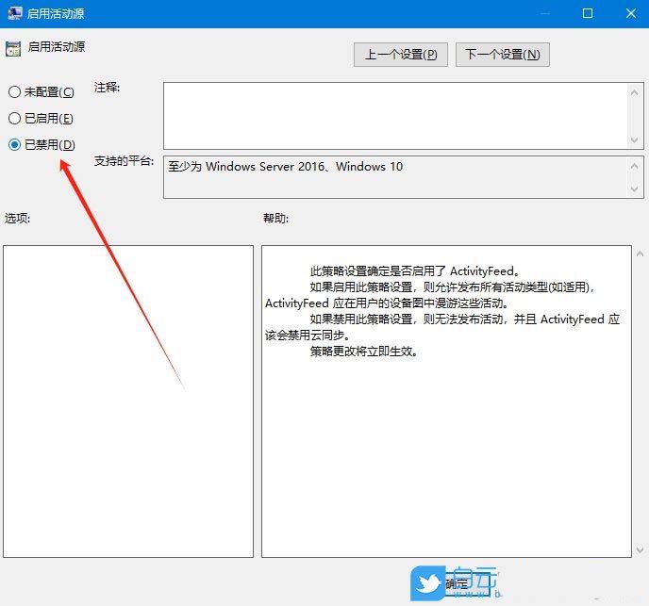Click the supported platforms scroll up arrow
The height and width of the screenshot is (606, 649).
(634, 166)
